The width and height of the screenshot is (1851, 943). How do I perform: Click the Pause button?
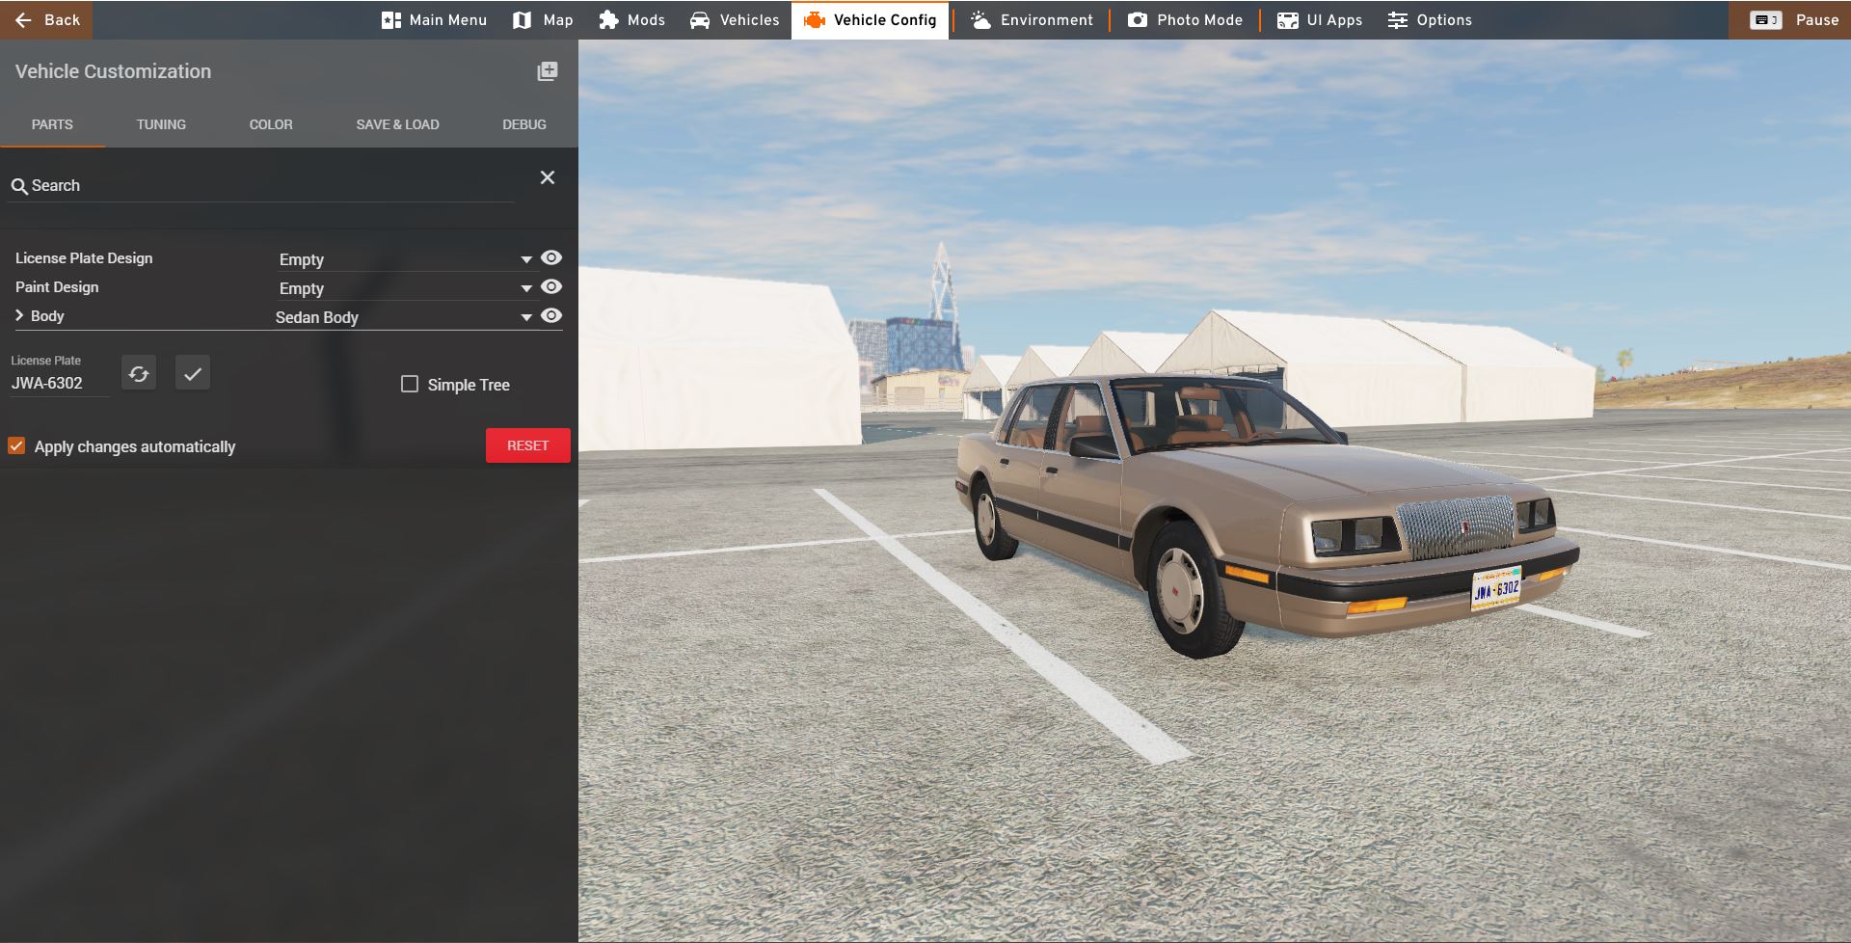1789,19
